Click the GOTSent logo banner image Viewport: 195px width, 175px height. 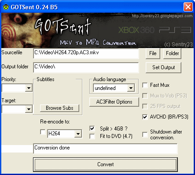[x=97, y=30]
